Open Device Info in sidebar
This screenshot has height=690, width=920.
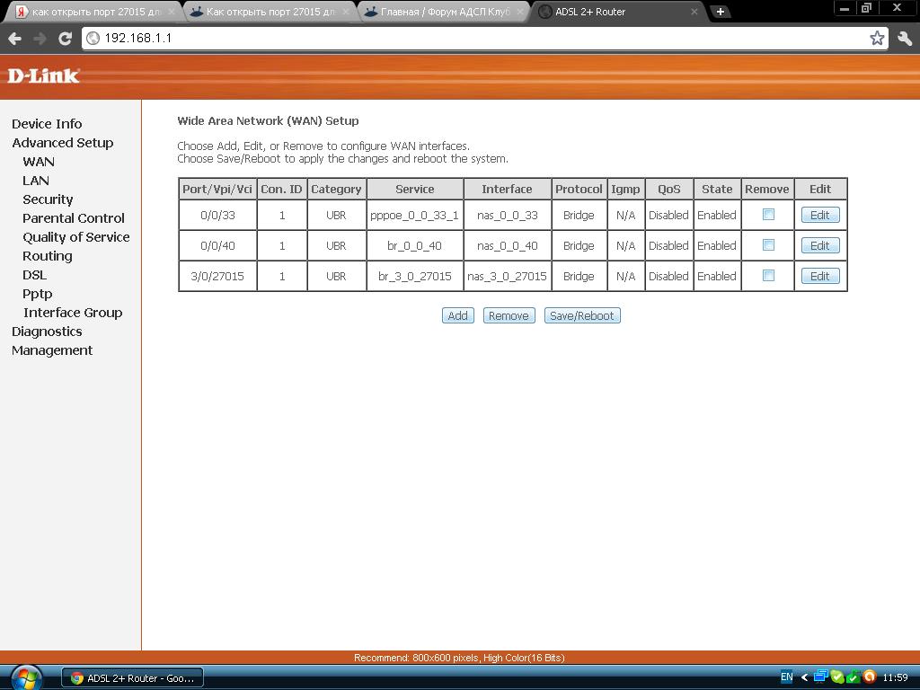pos(47,124)
